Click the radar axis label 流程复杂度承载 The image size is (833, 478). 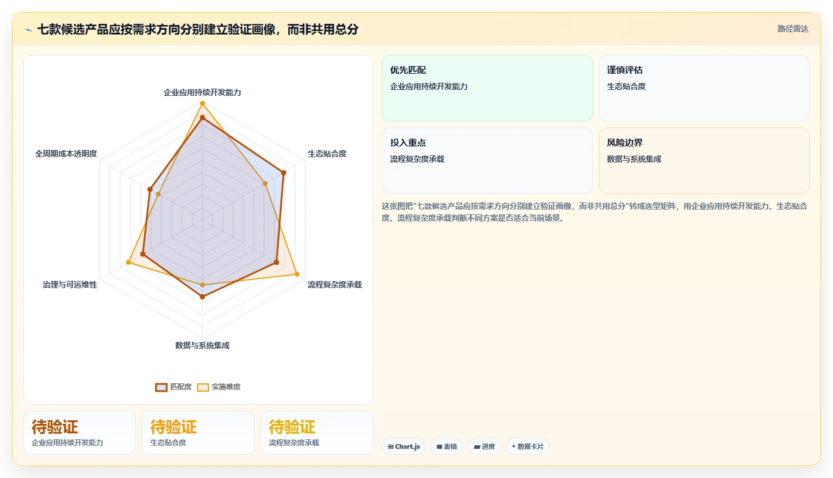pyautogui.click(x=335, y=285)
